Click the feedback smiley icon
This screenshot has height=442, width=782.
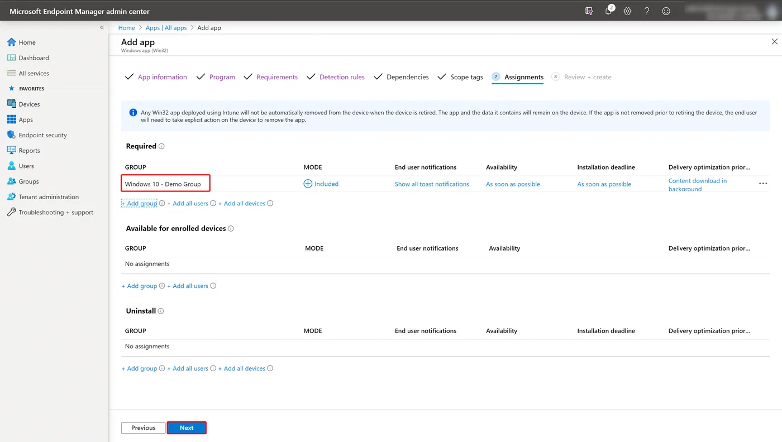[666, 11]
